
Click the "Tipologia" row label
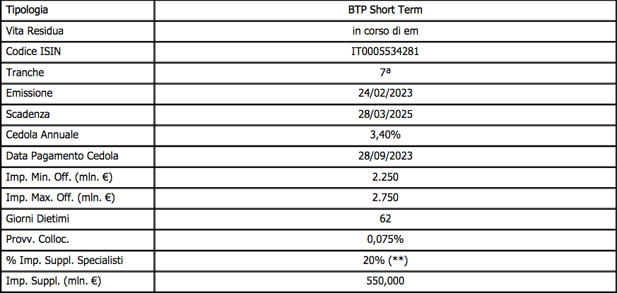[28, 11]
